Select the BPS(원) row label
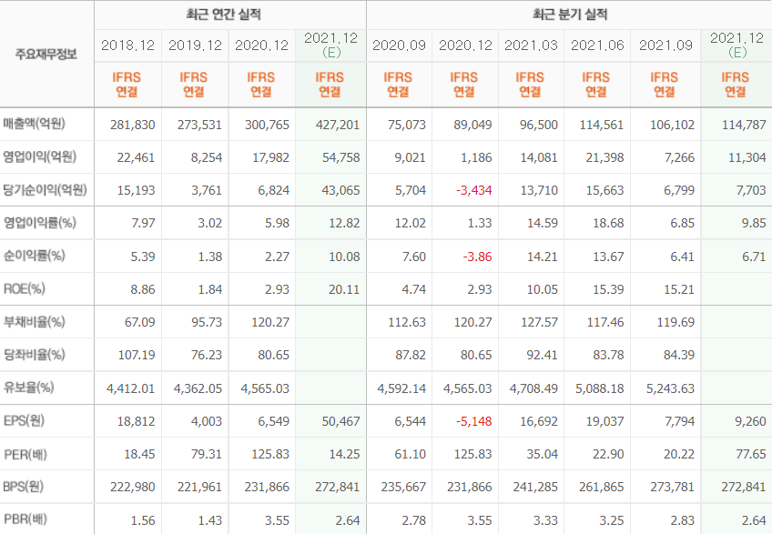The height and width of the screenshot is (534, 772). pos(23,487)
